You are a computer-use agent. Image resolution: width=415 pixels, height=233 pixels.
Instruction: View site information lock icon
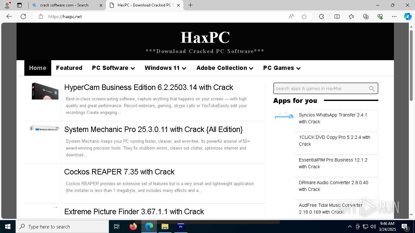(x=41, y=17)
